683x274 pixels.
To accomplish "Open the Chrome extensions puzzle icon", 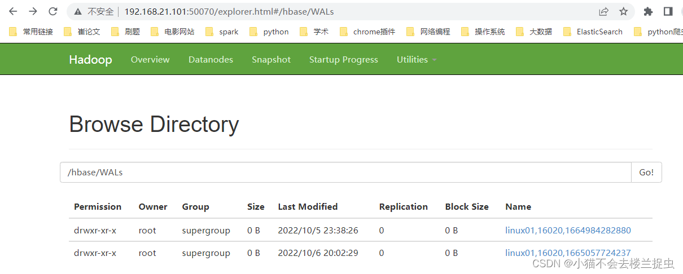I will tap(648, 11).
